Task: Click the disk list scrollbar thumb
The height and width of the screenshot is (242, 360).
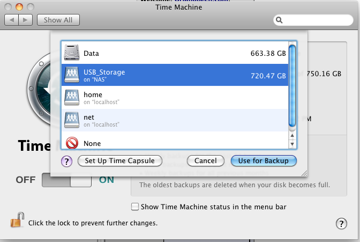Action: point(292,86)
